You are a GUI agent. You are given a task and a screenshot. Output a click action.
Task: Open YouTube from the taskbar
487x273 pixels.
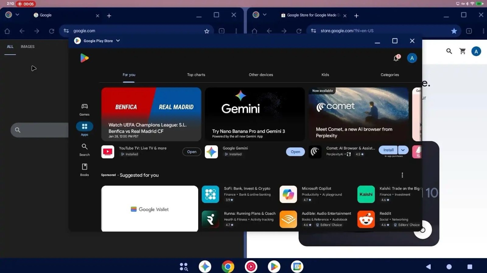(251, 266)
